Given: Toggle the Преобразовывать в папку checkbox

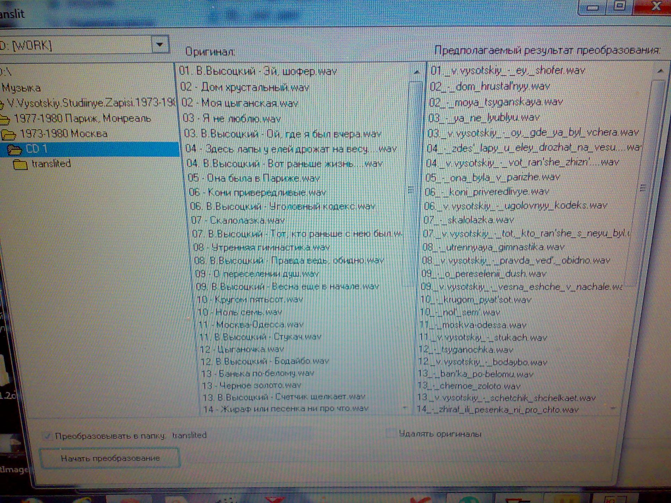Looking at the screenshot, I should tap(47, 436).
